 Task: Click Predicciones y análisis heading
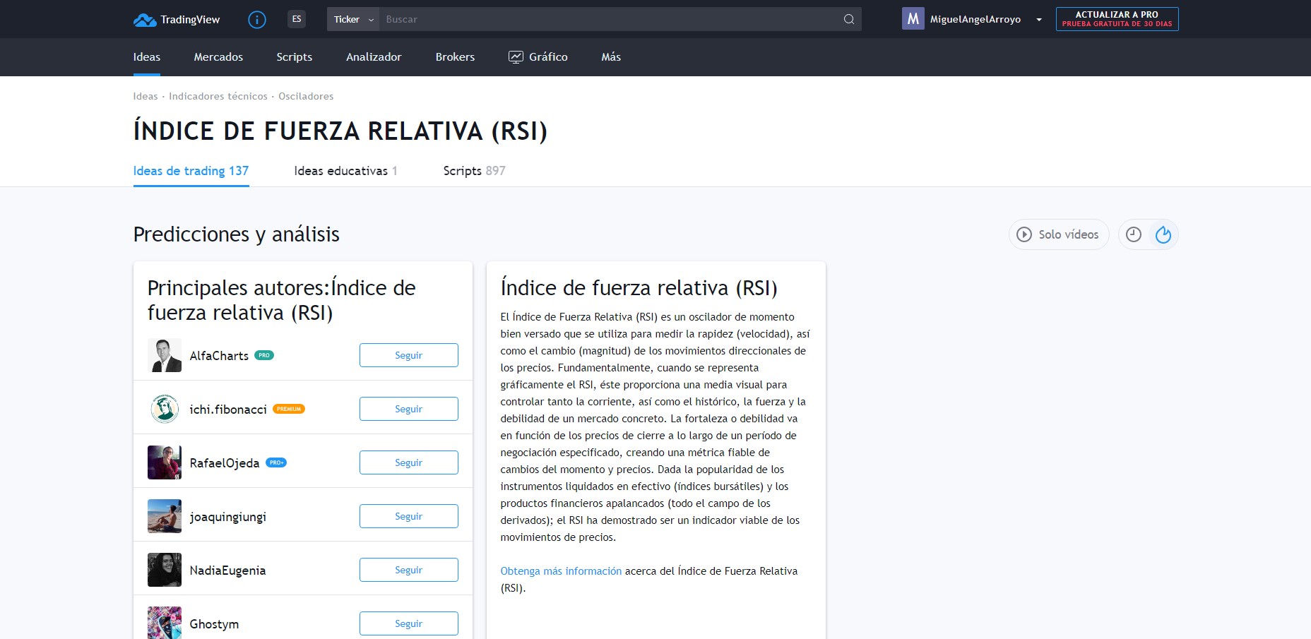[x=237, y=234]
